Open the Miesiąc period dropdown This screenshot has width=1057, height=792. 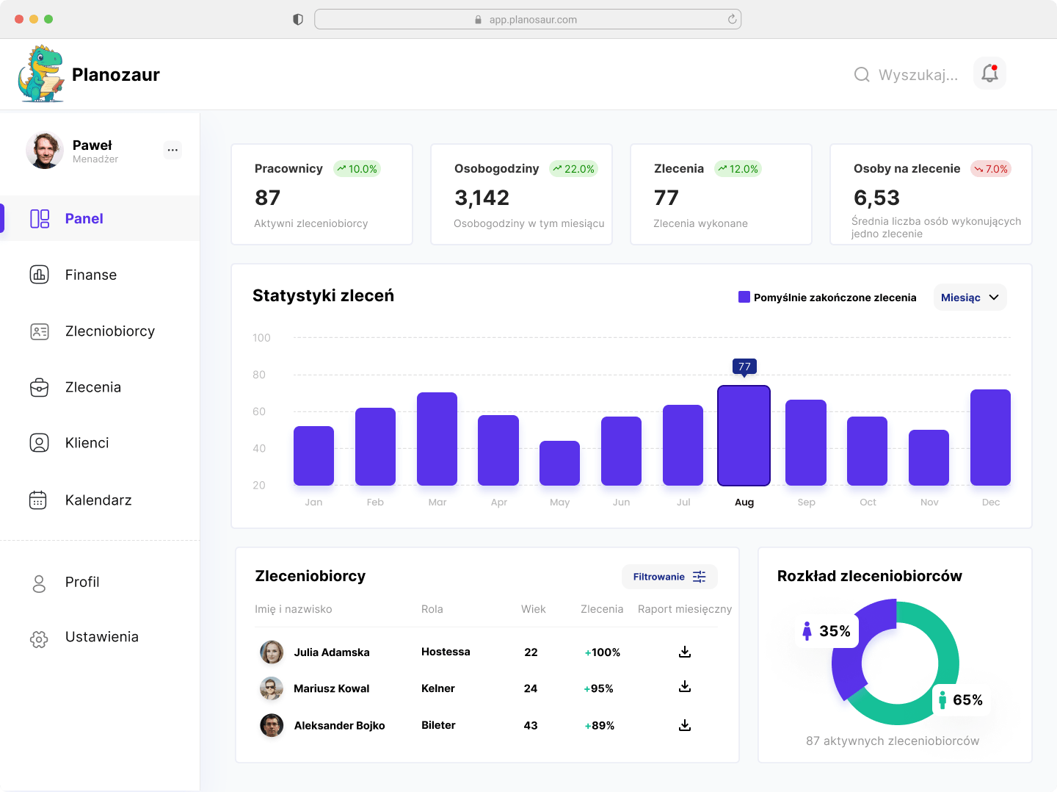point(970,298)
